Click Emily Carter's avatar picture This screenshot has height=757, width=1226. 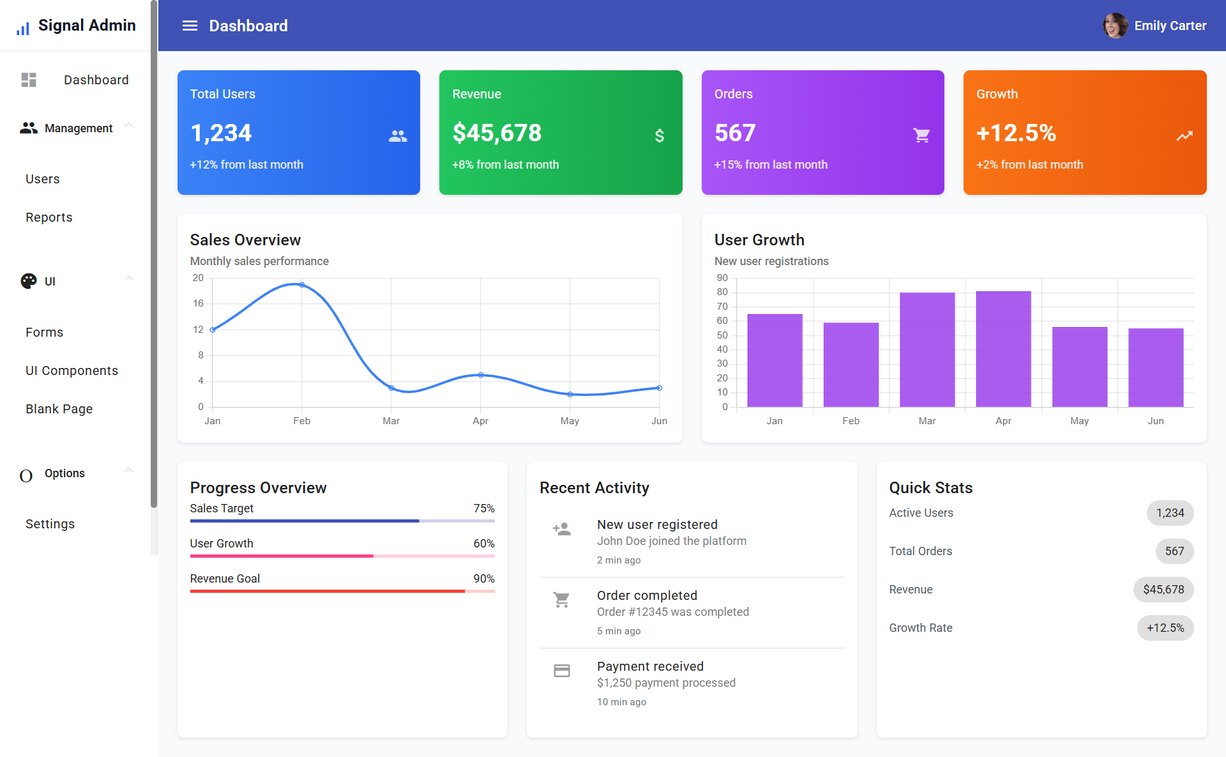(x=1115, y=26)
